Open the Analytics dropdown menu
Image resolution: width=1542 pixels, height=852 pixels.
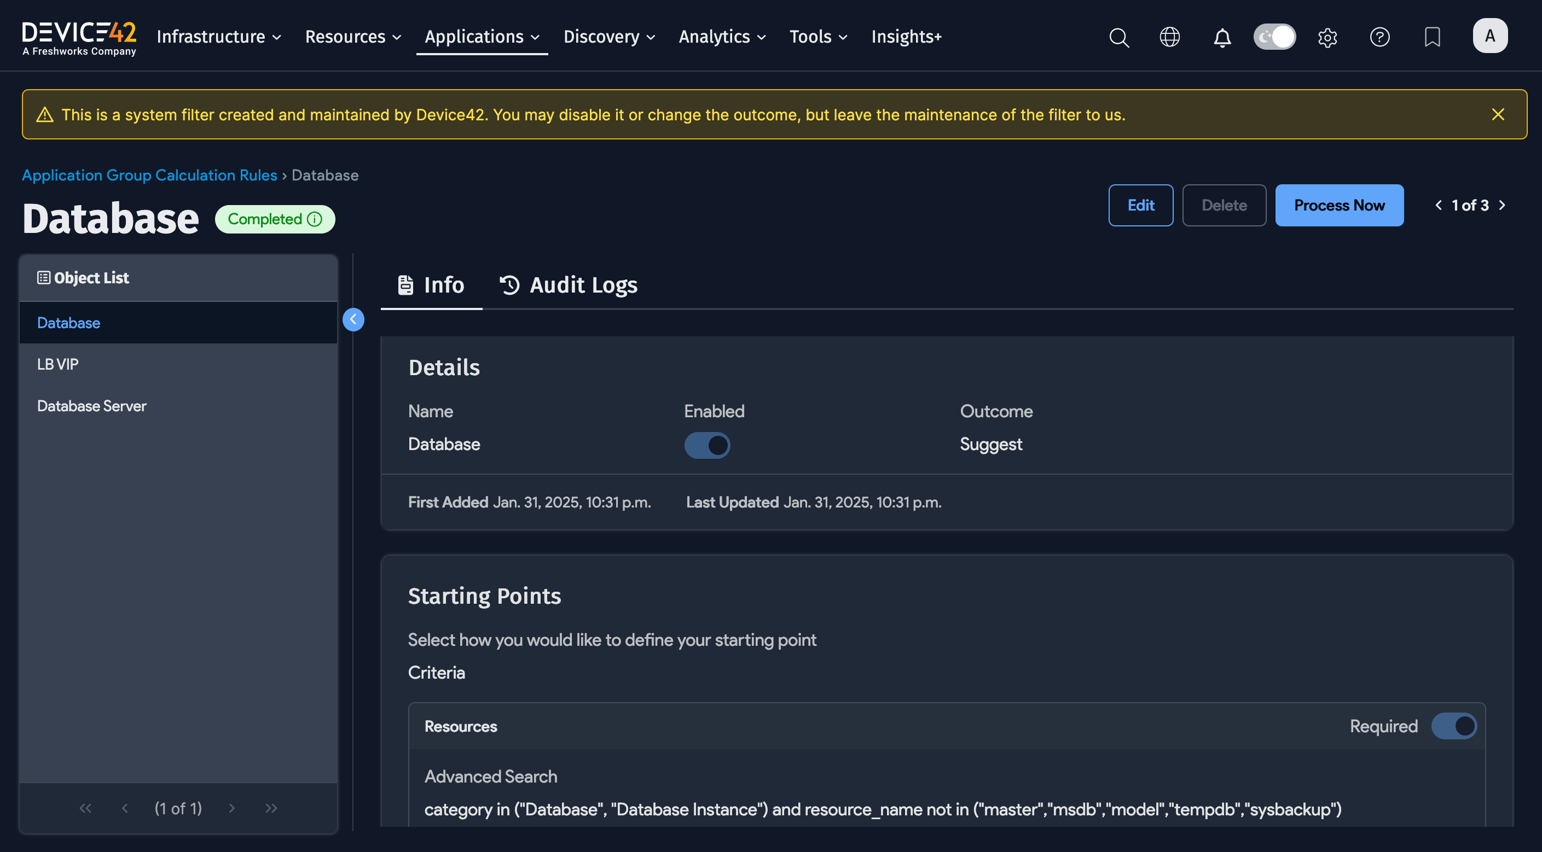click(722, 37)
